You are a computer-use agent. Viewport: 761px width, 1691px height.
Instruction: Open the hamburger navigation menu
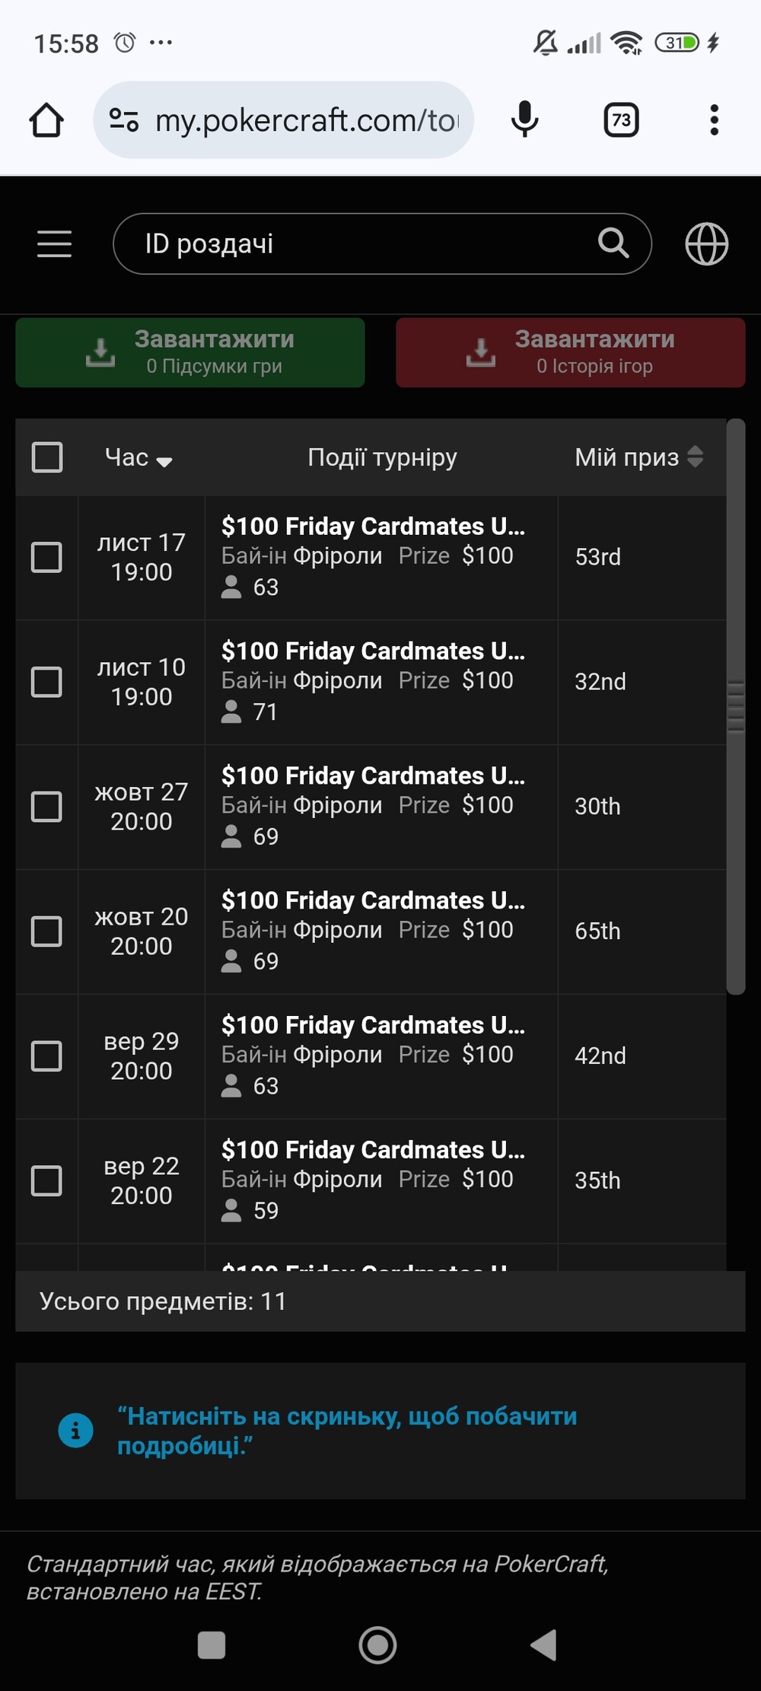point(54,244)
